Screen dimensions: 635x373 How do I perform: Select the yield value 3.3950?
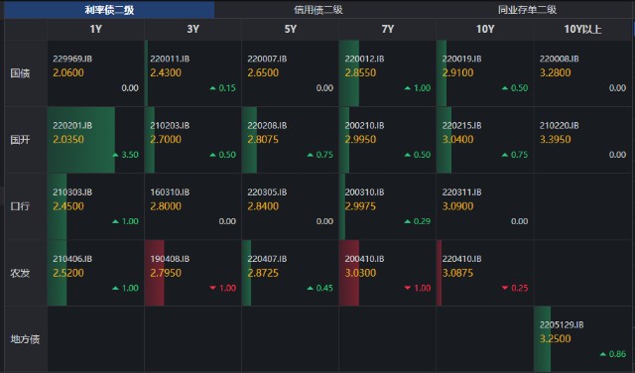pos(555,140)
